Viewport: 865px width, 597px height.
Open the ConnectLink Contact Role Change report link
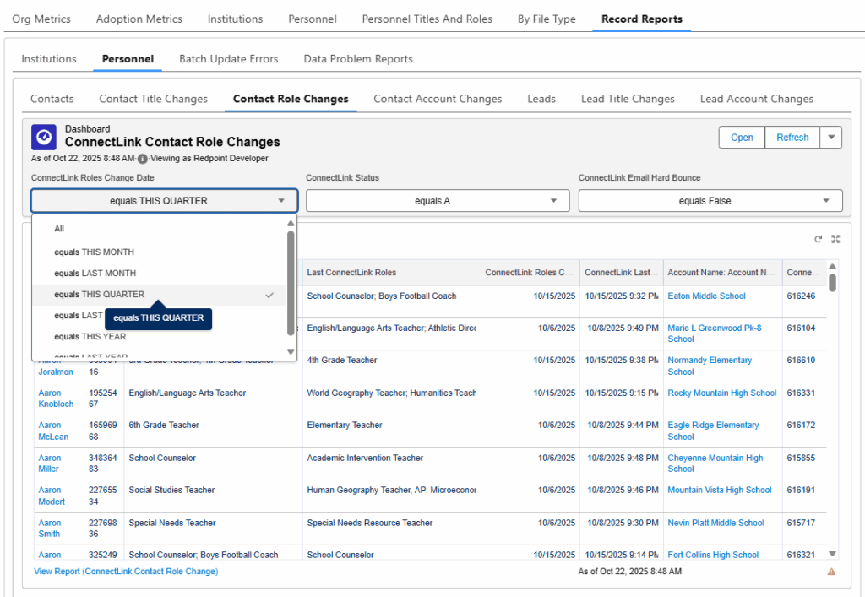click(125, 571)
